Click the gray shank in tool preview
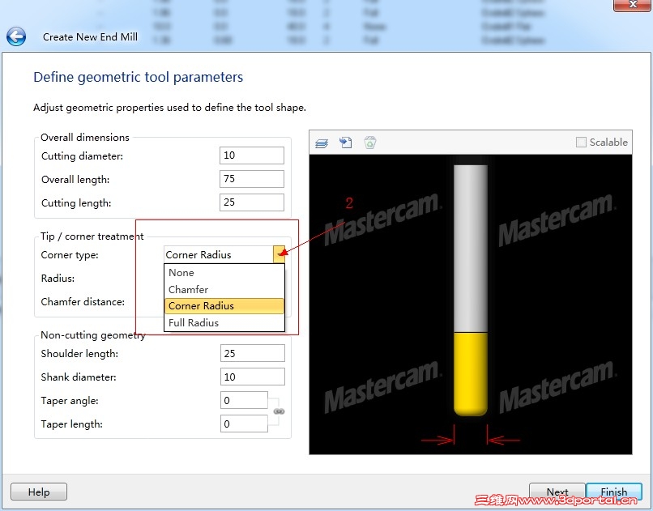653x511 pixels. click(470, 249)
